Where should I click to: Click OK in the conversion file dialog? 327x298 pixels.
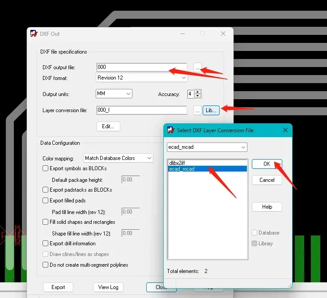pyautogui.click(x=267, y=164)
